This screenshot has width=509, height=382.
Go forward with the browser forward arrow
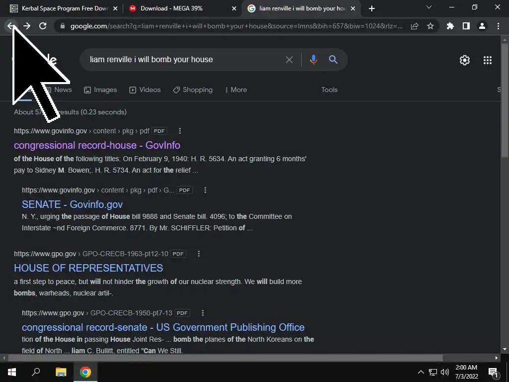(27, 26)
